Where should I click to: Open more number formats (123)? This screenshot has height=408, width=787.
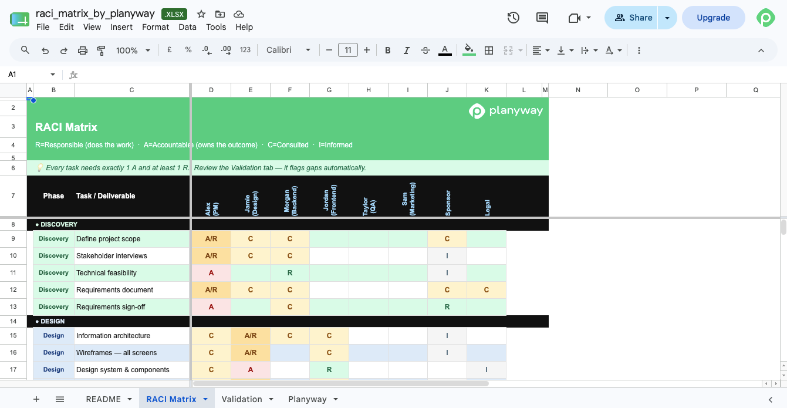pos(245,50)
